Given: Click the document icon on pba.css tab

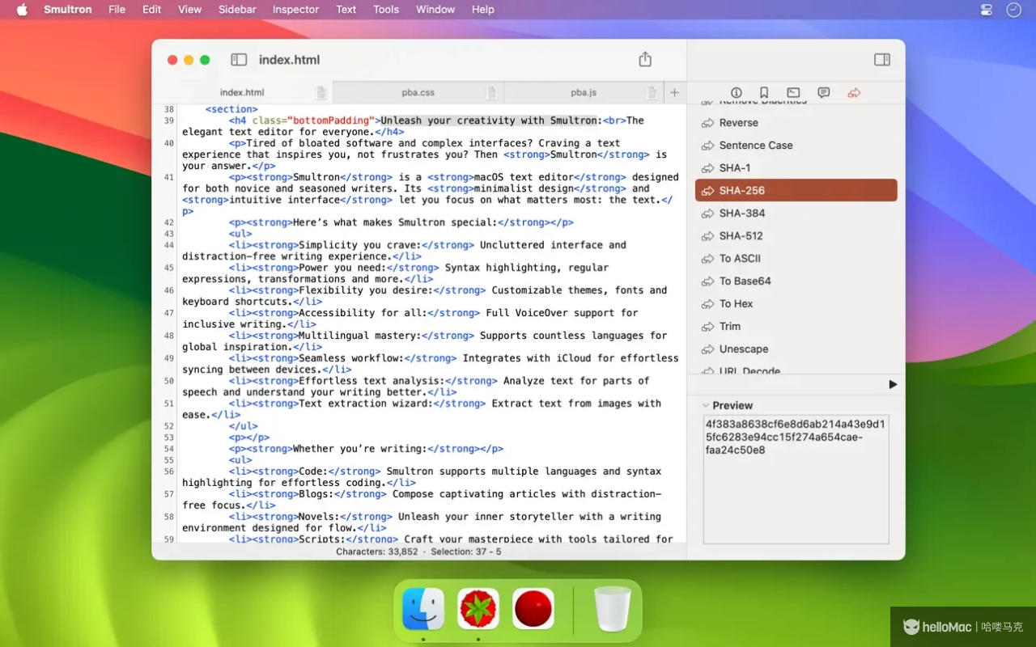Looking at the screenshot, I should [491, 93].
